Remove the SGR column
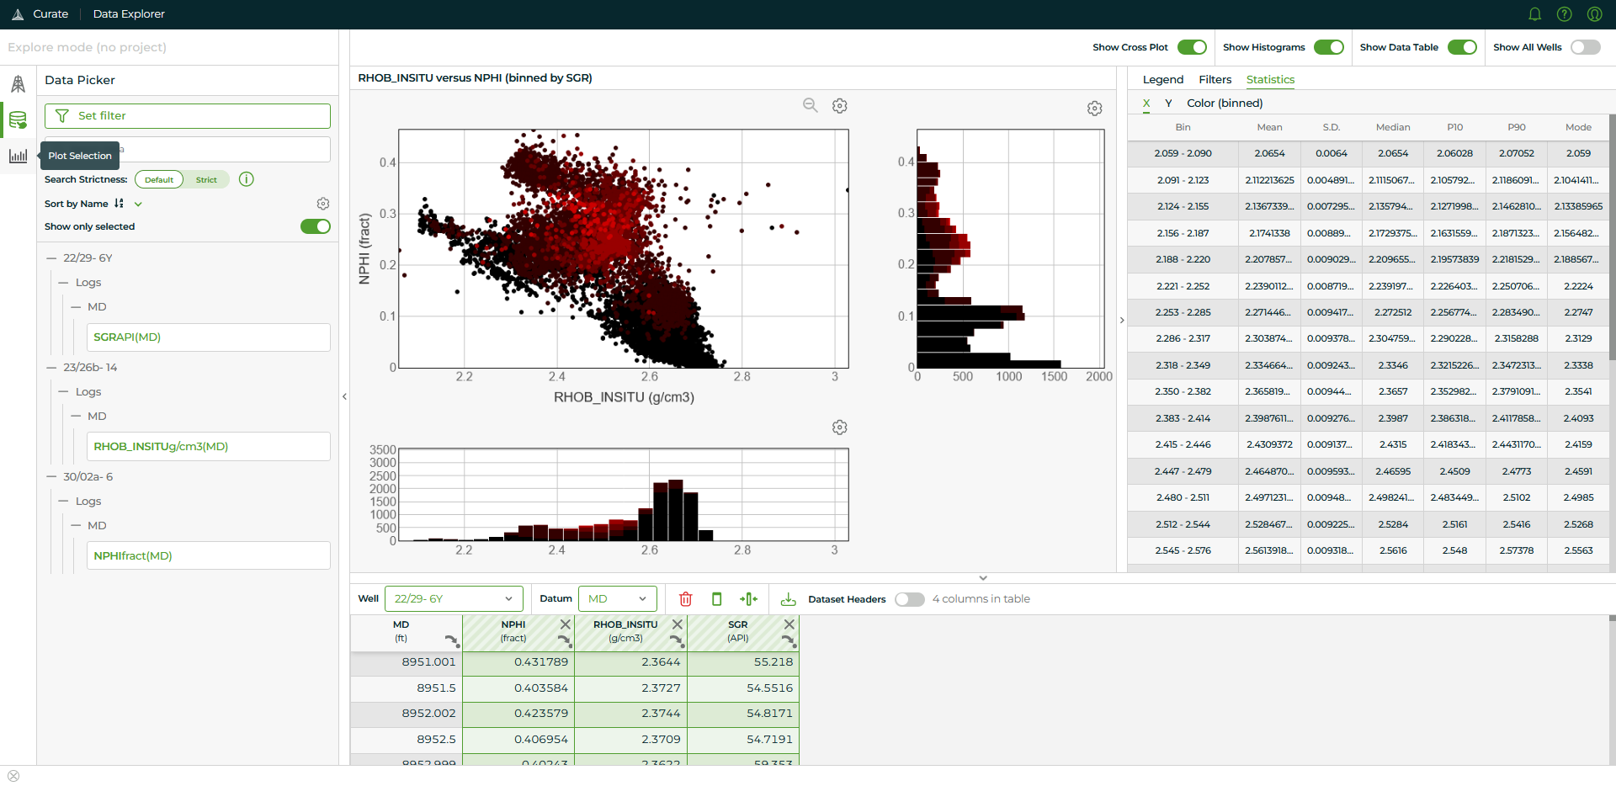 (789, 624)
